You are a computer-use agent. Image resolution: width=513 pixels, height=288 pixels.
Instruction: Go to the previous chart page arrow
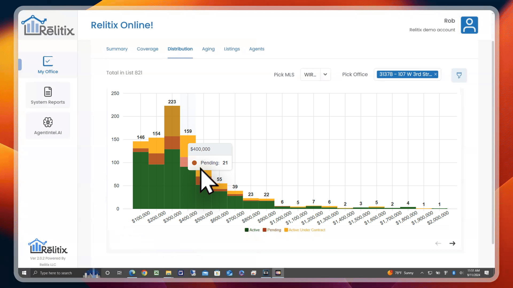coord(438,243)
